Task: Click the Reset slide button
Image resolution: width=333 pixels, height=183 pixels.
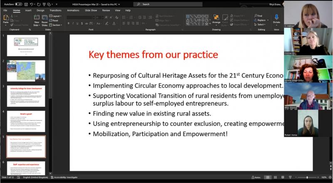Action: tap(55, 20)
